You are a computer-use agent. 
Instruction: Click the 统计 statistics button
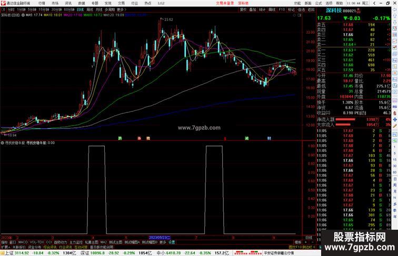[x=262, y=9]
